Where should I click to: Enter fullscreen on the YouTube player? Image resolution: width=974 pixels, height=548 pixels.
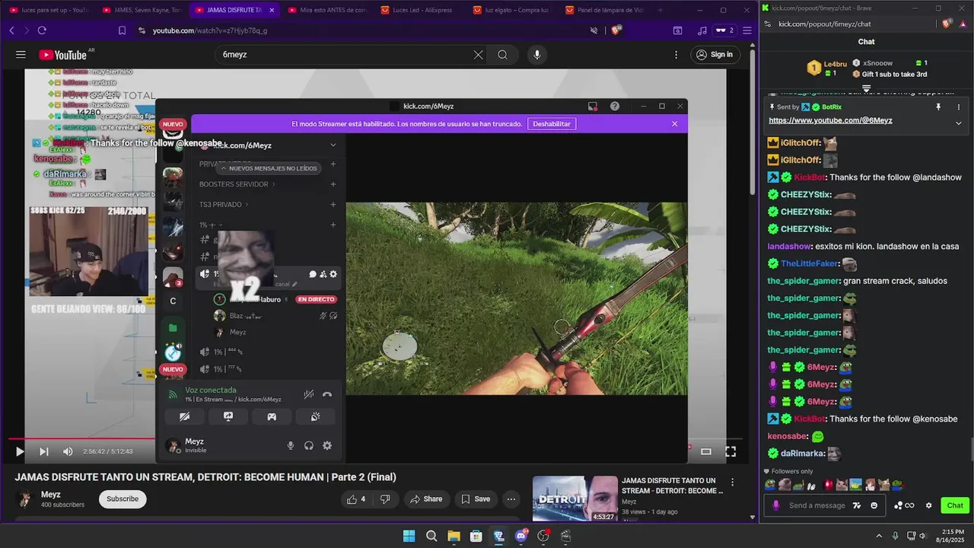730,451
